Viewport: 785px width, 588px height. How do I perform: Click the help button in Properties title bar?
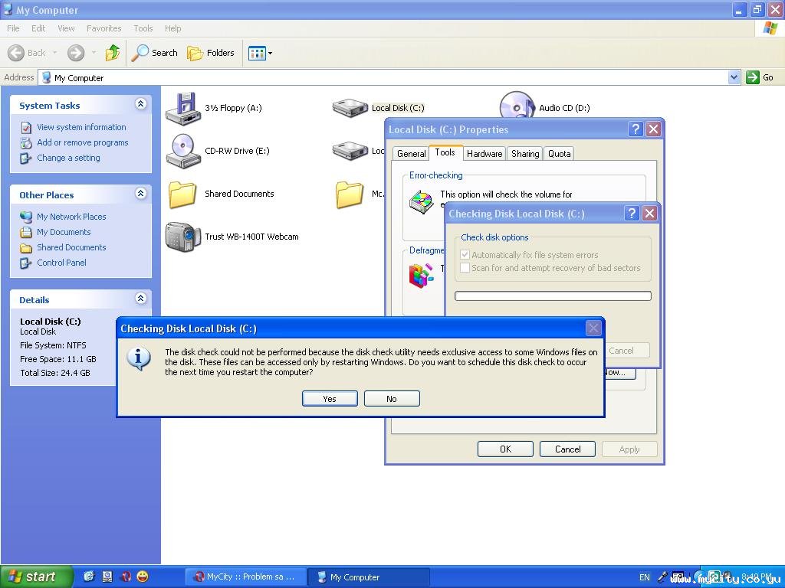point(636,129)
